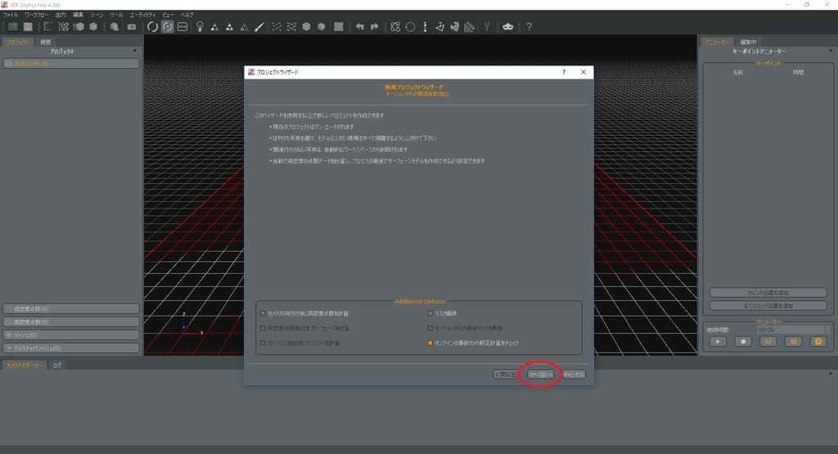Expand the テクスチャ付メッシュ(0) row
This screenshot has height=454, width=838.
coord(71,348)
